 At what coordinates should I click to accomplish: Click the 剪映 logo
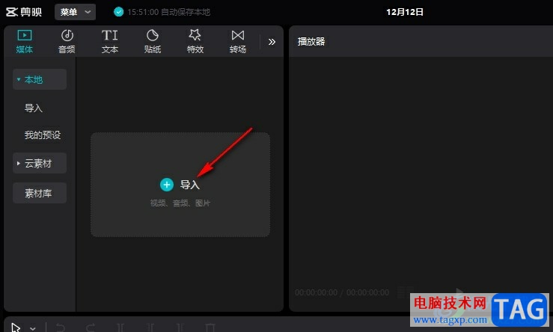click(24, 12)
